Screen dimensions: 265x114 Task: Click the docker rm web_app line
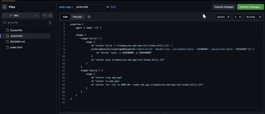(x=105, y=81)
